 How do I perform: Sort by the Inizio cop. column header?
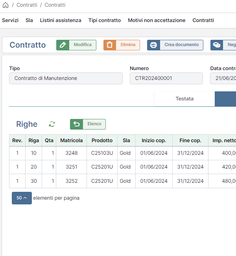point(154,141)
